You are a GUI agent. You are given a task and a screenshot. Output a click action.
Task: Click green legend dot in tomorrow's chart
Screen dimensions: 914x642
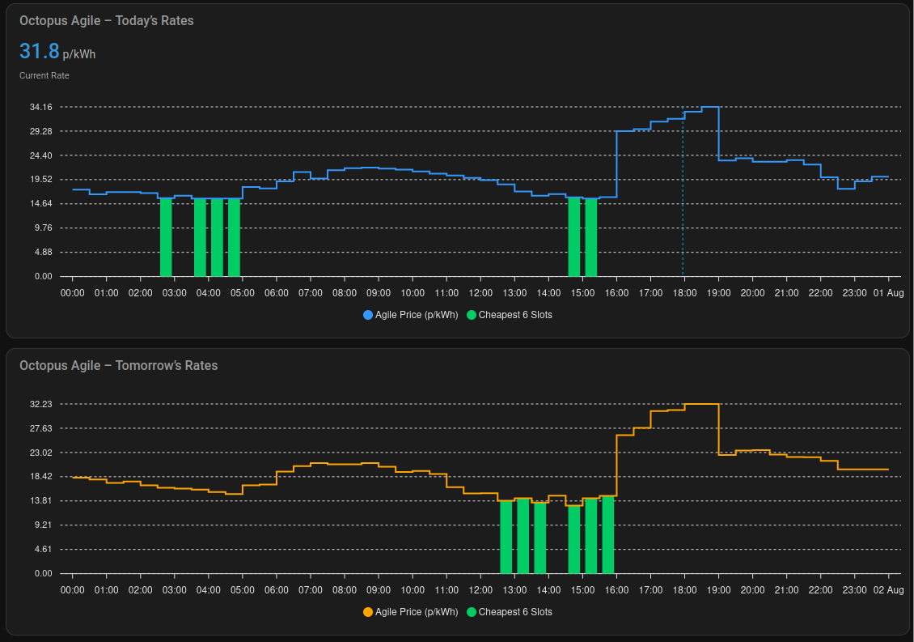click(472, 612)
